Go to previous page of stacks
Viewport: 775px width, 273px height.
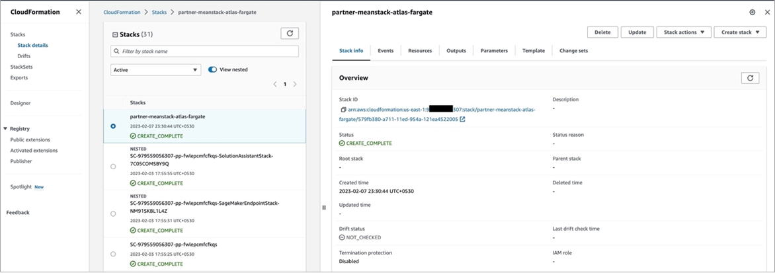tap(275, 85)
